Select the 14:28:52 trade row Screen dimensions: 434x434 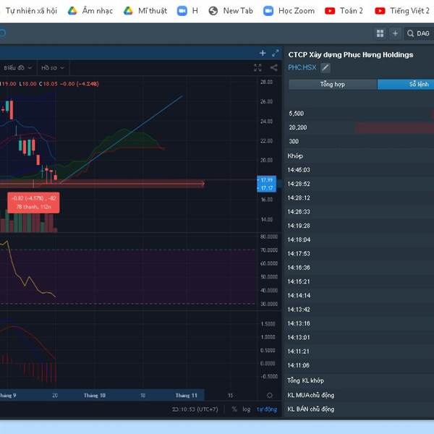pyautogui.click(x=359, y=184)
